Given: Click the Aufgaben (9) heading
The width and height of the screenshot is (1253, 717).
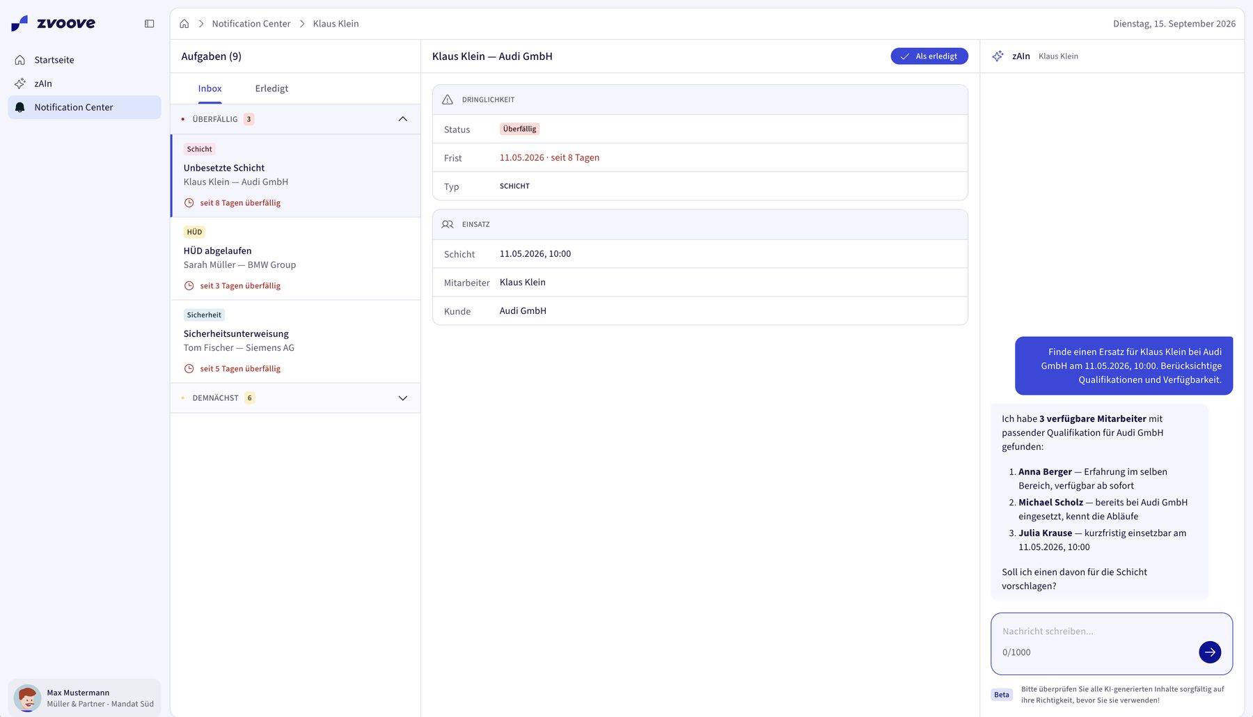Looking at the screenshot, I should pyautogui.click(x=211, y=56).
